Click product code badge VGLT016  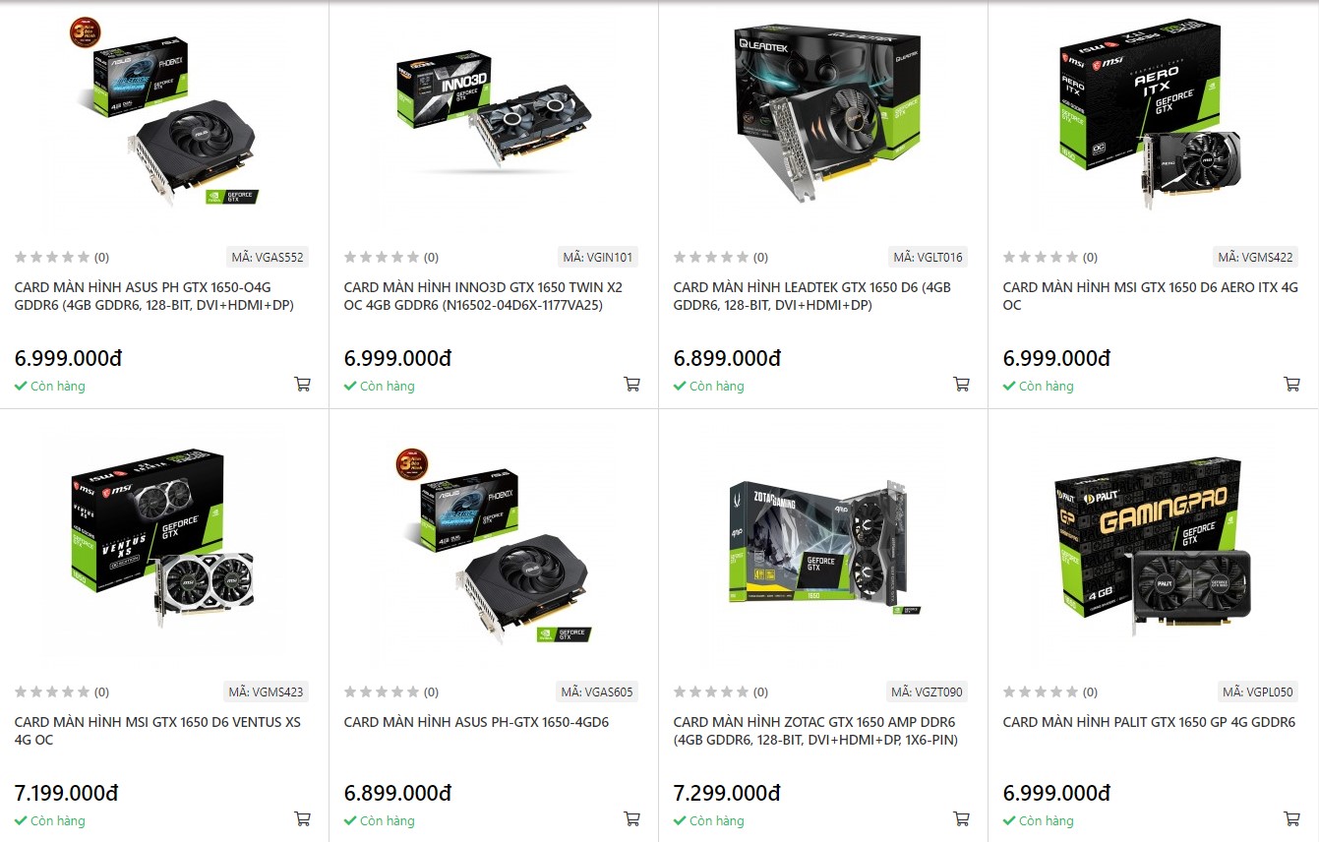(x=928, y=258)
